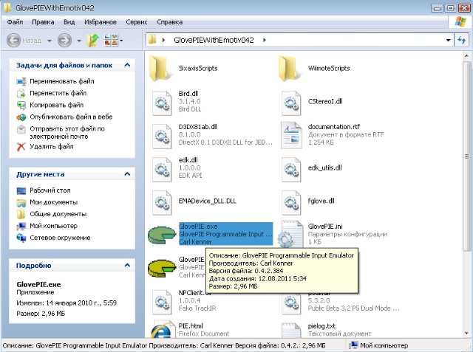
Task: Go to Мои документы
Action: tap(53, 202)
